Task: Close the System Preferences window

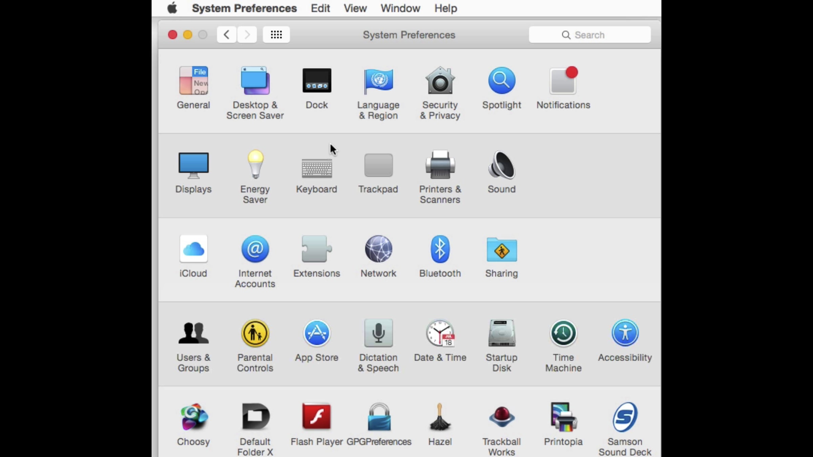Action: click(x=172, y=35)
